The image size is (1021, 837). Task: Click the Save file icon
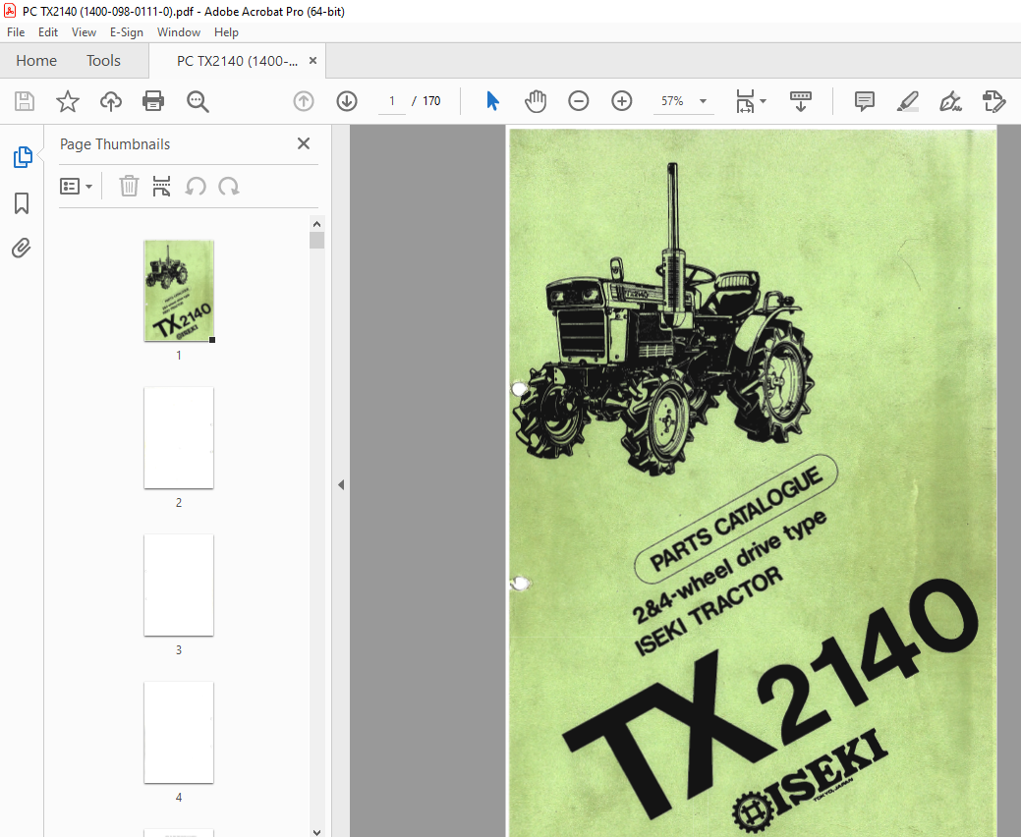(x=25, y=101)
